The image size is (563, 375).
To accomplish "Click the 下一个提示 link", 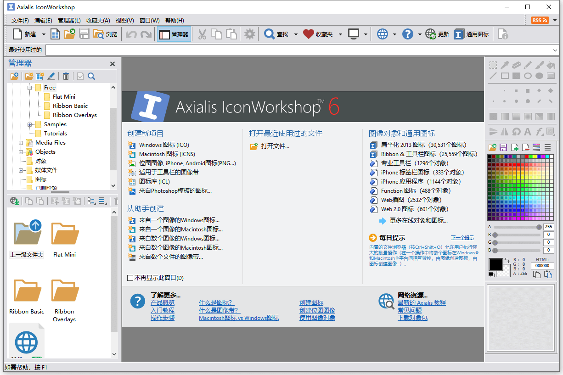I will point(462,238).
